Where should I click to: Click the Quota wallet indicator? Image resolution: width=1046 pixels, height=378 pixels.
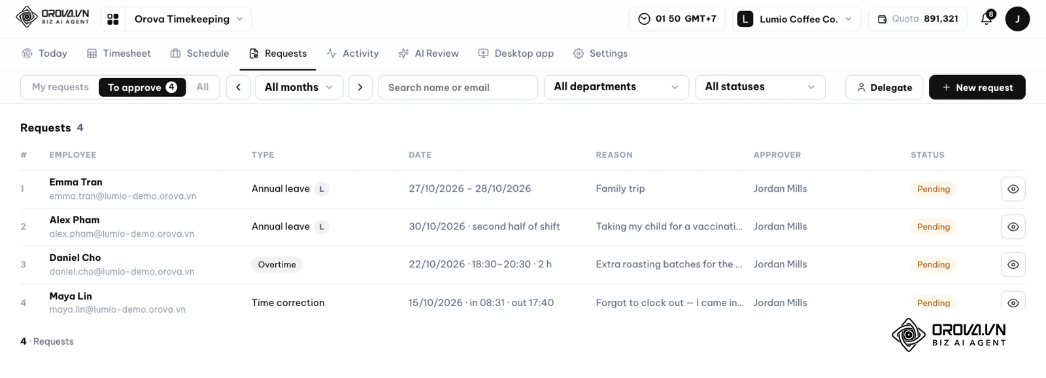click(918, 19)
